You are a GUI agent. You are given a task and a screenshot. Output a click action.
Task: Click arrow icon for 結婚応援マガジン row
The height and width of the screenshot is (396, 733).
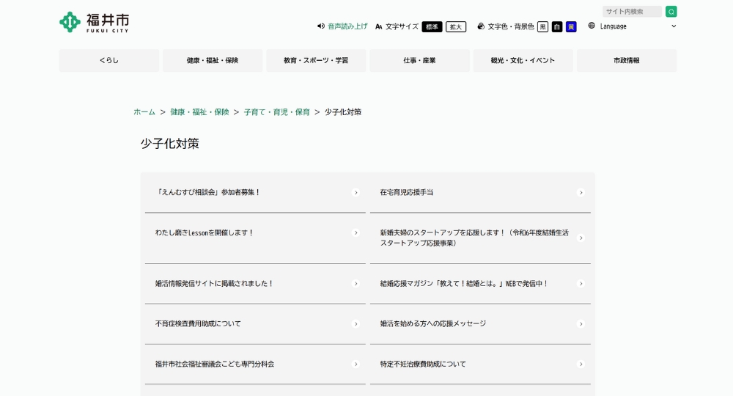[581, 284]
